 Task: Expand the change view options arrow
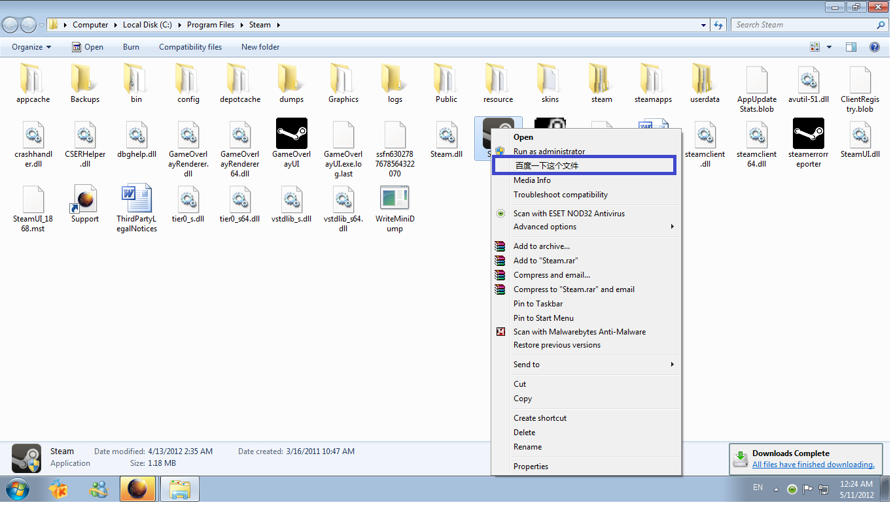coord(830,47)
